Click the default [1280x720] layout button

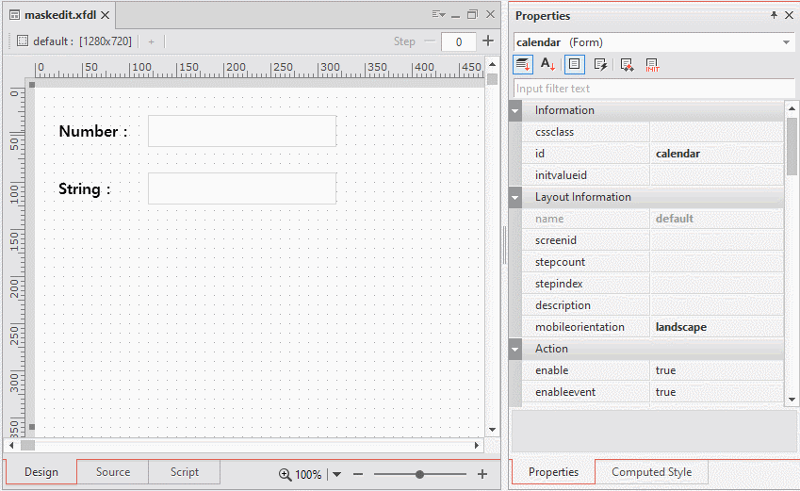74,41
